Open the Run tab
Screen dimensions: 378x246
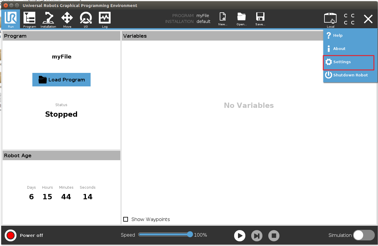(11, 19)
